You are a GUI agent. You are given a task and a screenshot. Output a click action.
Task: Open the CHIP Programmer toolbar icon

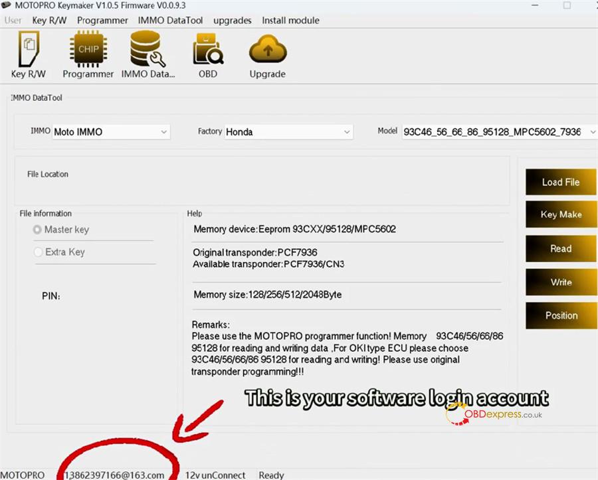tap(88, 55)
